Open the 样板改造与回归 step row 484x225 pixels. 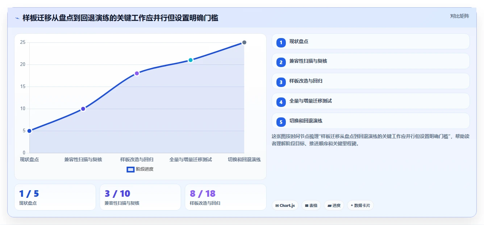pyautogui.click(x=371, y=81)
